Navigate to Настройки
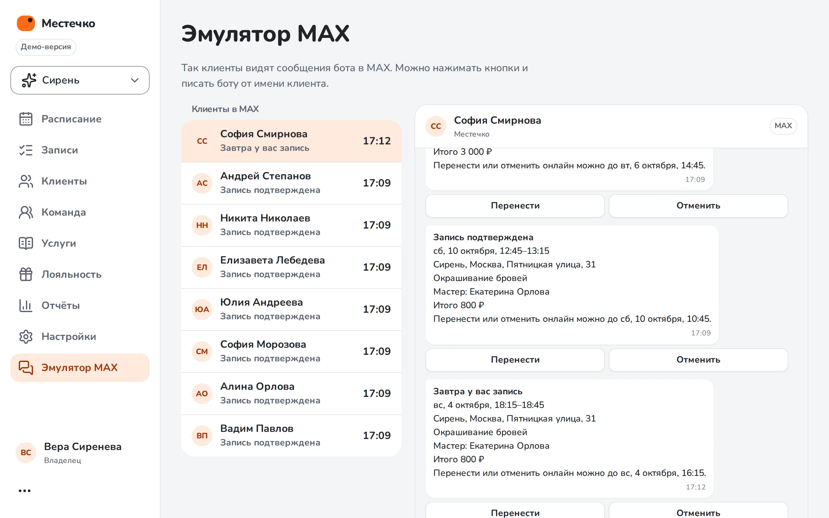The image size is (829, 518). click(x=80, y=336)
